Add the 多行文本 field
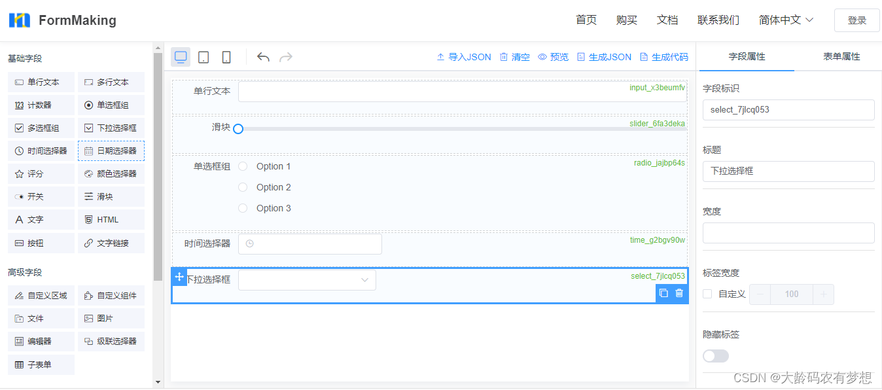882x390 pixels. [111, 82]
